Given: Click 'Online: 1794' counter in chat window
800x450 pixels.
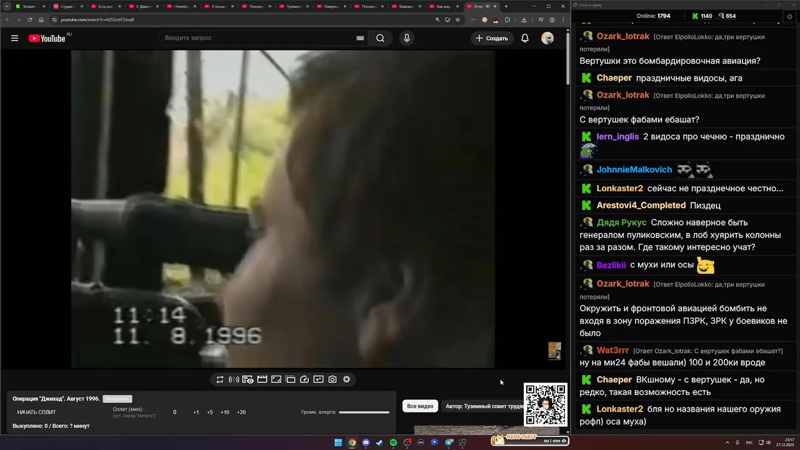Looking at the screenshot, I should 653,16.
